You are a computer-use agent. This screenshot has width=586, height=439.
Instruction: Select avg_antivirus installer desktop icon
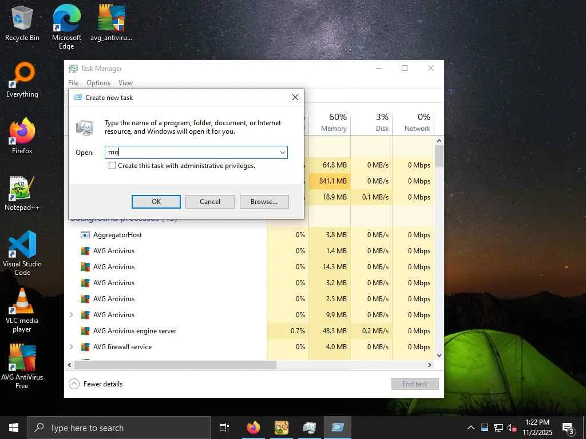111,23
